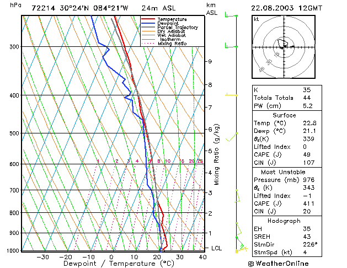This screenshot has height=268, width=347.
Task: Click the '300' pressure level label
Action: tap(14, 47)
